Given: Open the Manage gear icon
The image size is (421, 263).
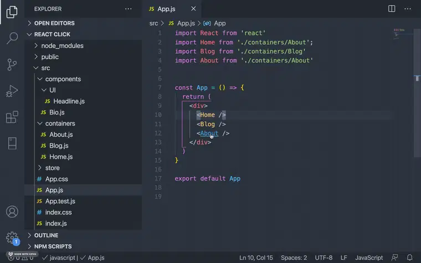Looking at the screenshot, I should tap(12, 238).
